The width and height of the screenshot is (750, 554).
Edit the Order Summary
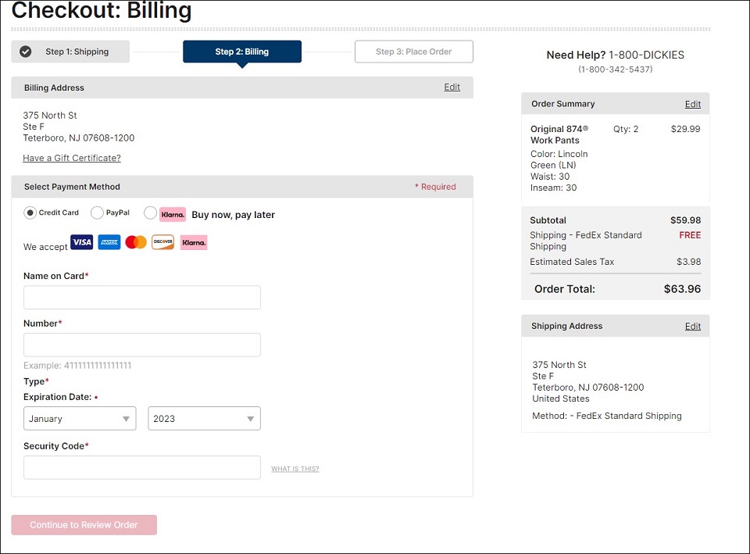[693, 104]
